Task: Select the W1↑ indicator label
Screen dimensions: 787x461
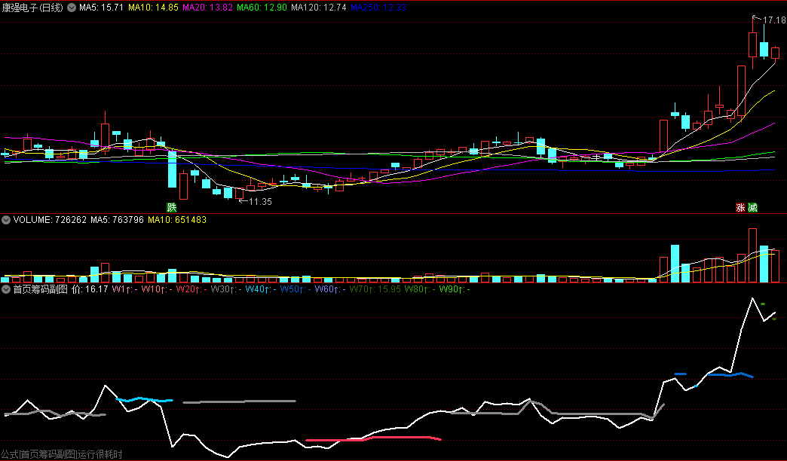Action: (x=124, y=289)
